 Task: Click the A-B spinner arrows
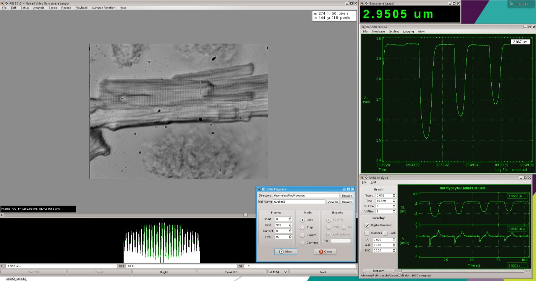point(394,245)
